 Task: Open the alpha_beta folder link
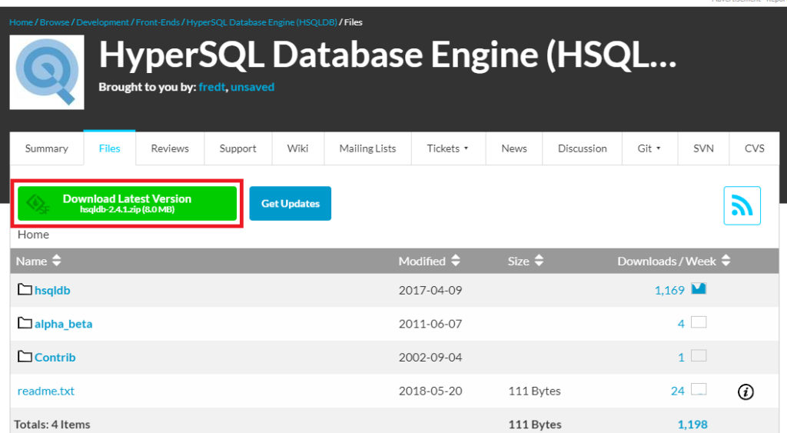63,324
